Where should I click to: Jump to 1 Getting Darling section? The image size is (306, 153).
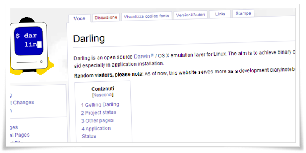coord(100,104)
